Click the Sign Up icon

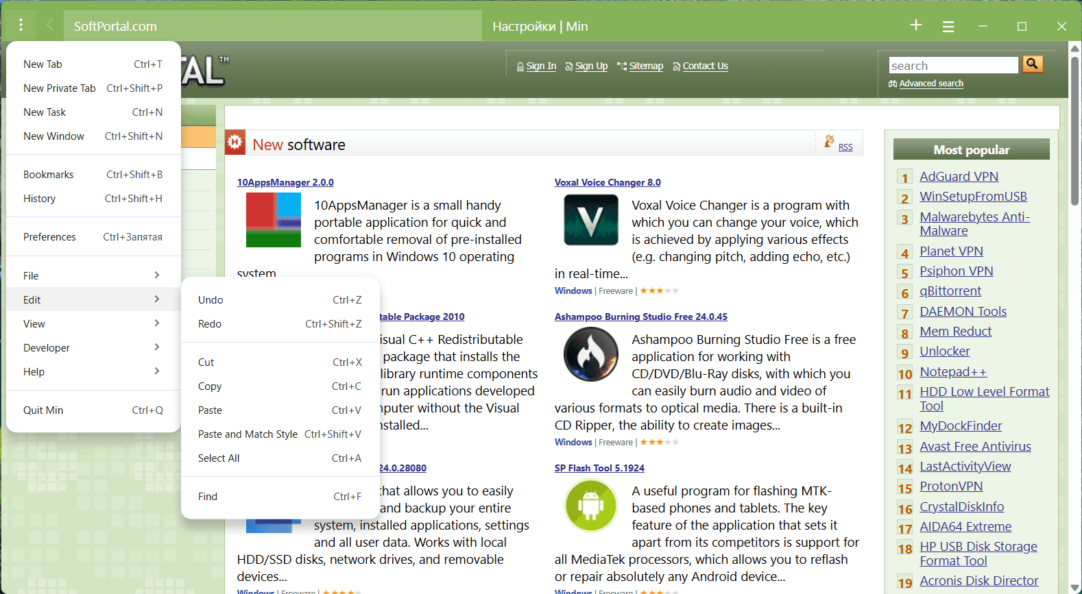click(x=569, y=66)
